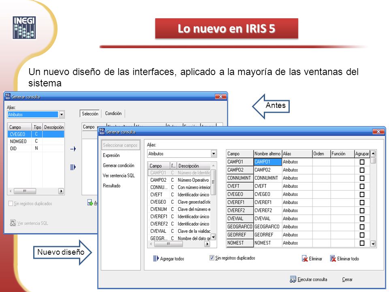
Task: Click Ejecutar consulta button
Action: coord(308,279)
